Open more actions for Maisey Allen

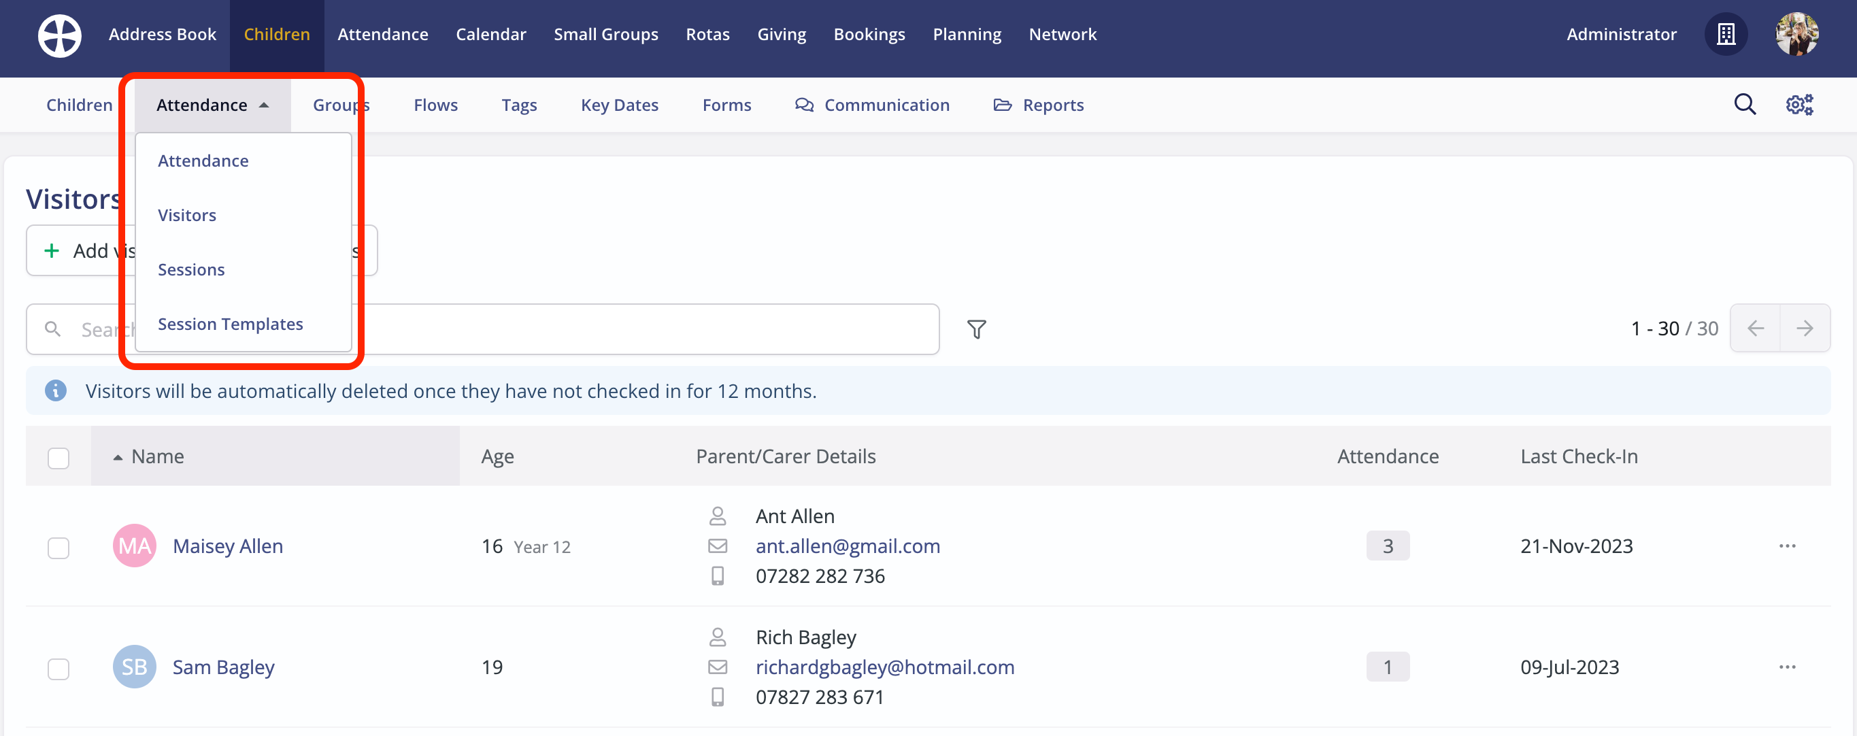[x=1787, y=546]
